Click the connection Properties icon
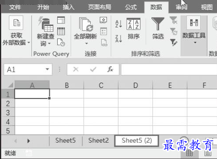Viewport: 217px width, 159px height. (x=103, y=31)
